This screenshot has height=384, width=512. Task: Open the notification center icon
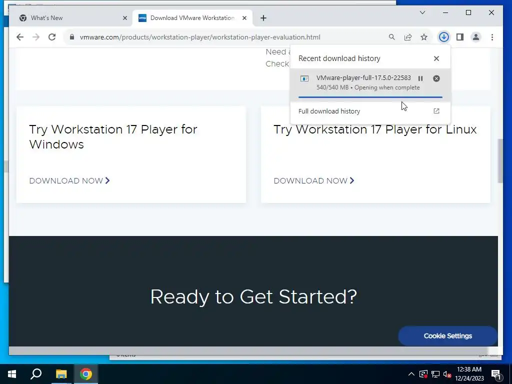496,374
